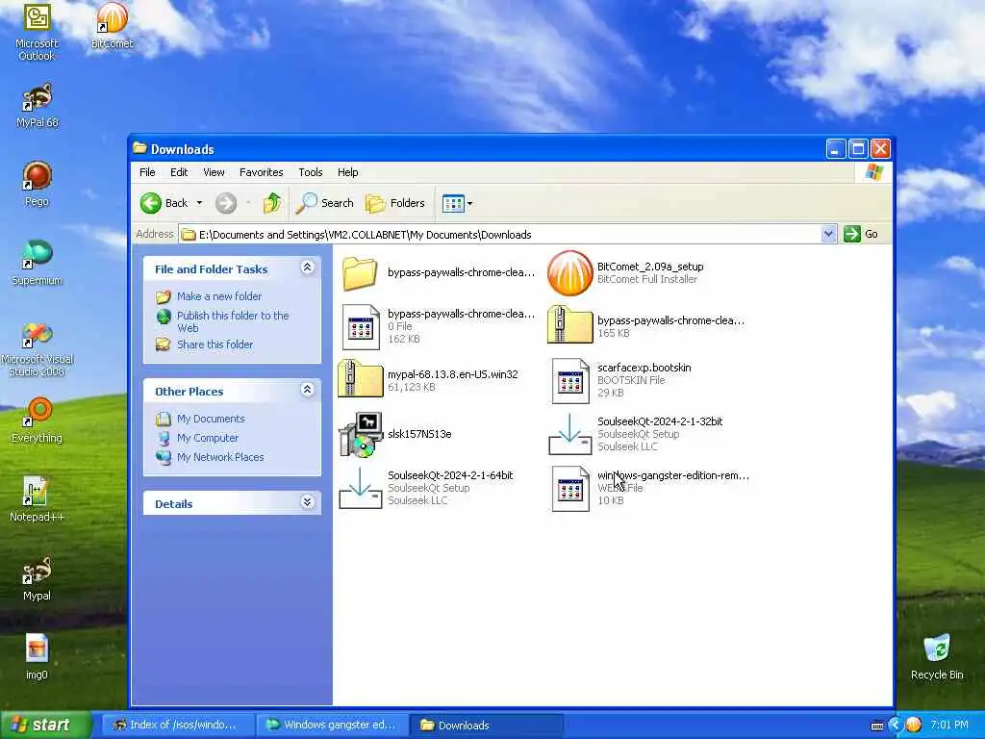Open the File menu

click(147, 172)
